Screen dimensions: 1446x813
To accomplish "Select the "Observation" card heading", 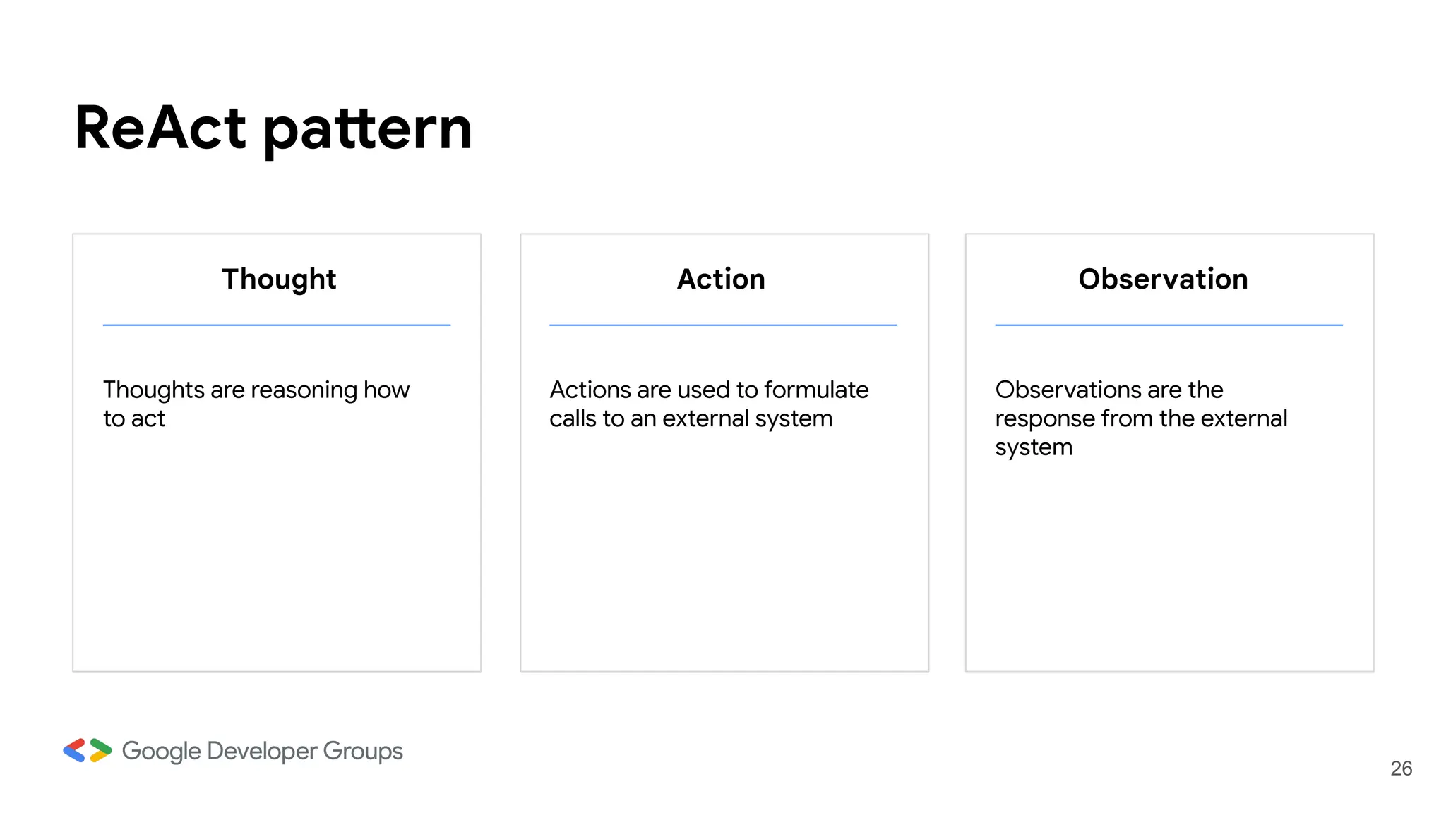I will tap(1163, 279).
